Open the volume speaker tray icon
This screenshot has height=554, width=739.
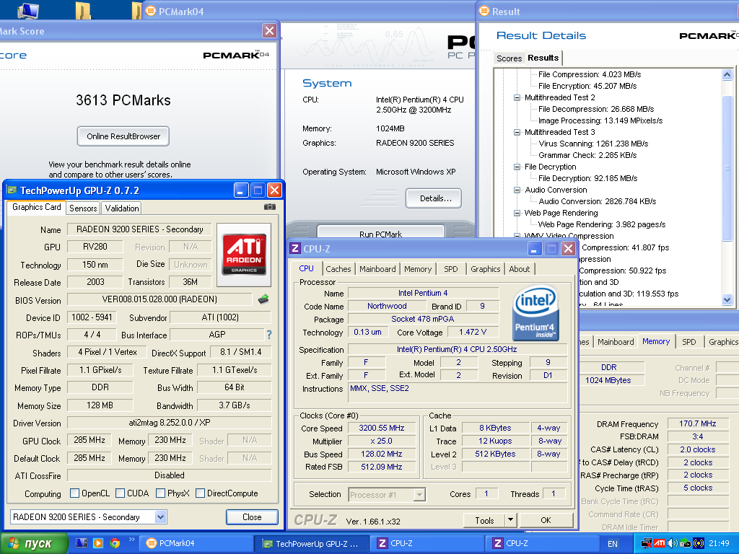(x=672, y=543)
